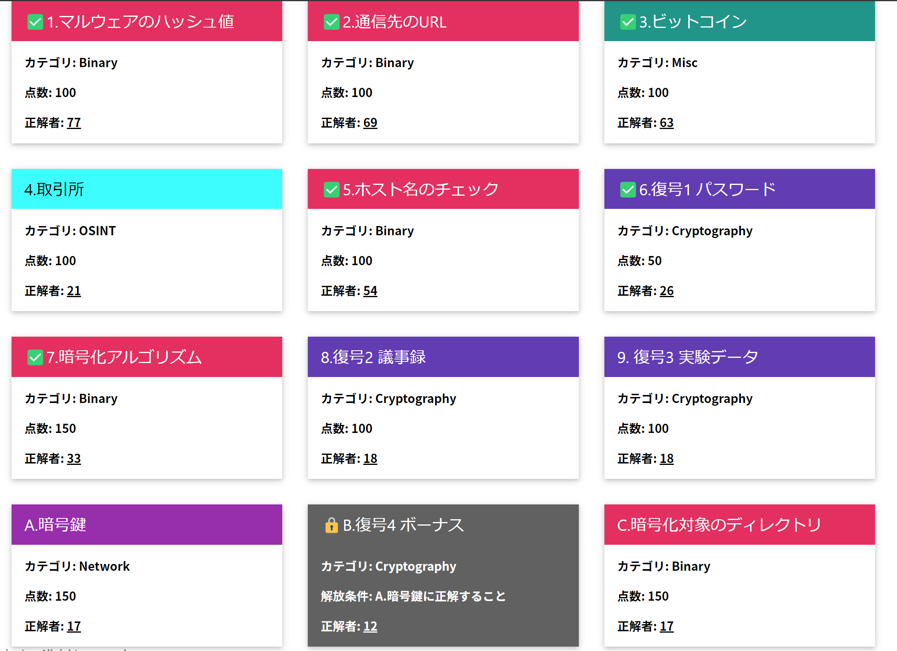897x651 pixels.
Task: Click solver count 26 under 復号1 パスワード
Action: click(666, 291)
